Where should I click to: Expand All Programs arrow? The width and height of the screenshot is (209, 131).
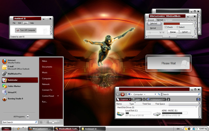coord(28,116)
